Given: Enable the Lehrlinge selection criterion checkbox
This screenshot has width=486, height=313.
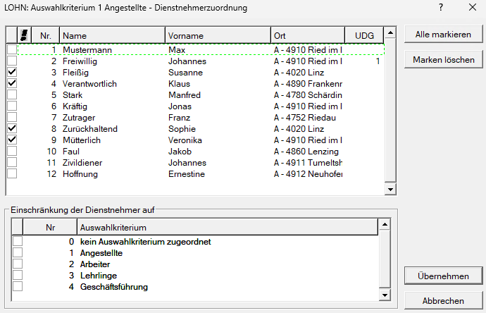Looking at the screenshot, I should pos(18,275).
